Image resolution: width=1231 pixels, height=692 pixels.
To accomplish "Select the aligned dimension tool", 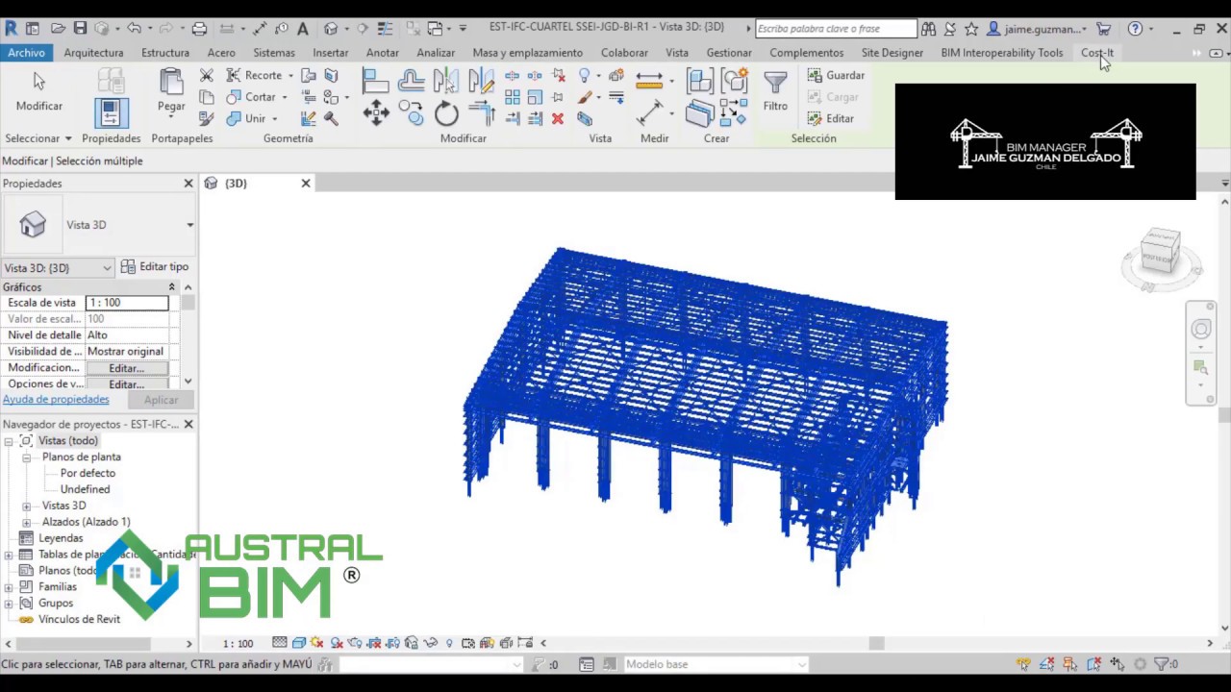I will [x=650, y=113].
